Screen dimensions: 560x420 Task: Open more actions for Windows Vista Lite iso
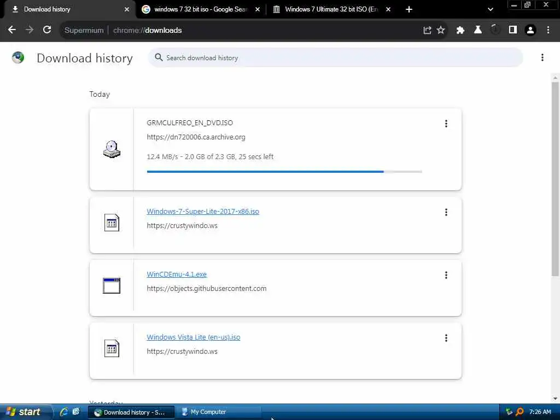tap(446, 338)
